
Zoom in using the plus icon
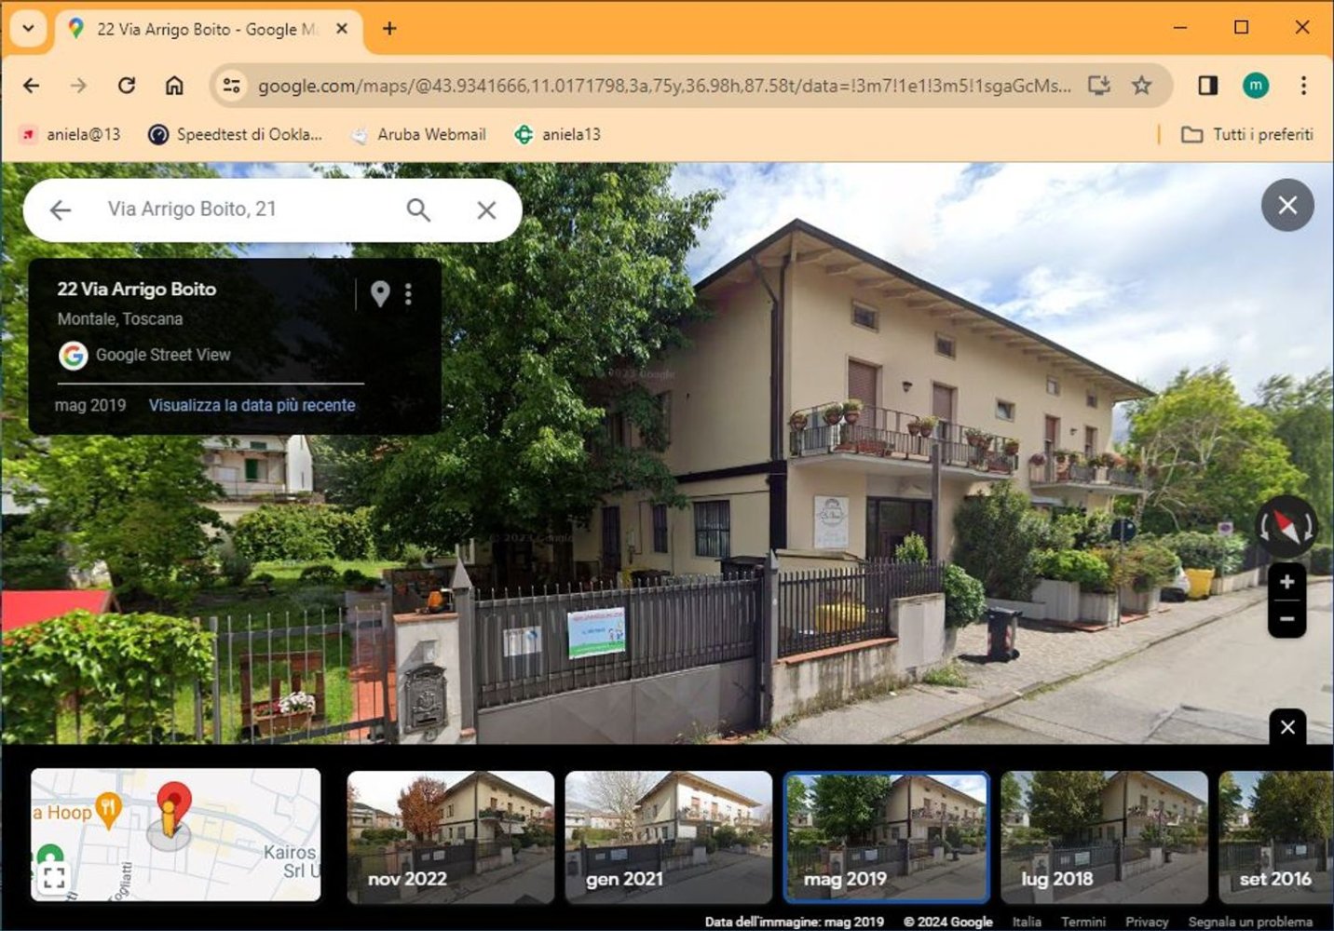point(1286,582)
